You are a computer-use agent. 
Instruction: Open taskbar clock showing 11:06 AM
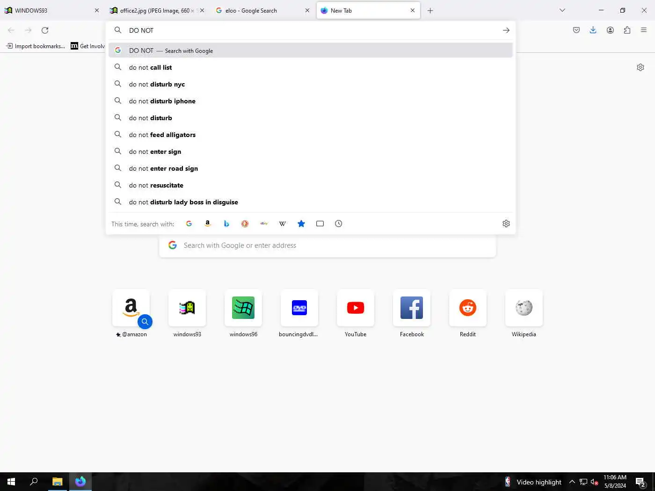click(615, 482)
